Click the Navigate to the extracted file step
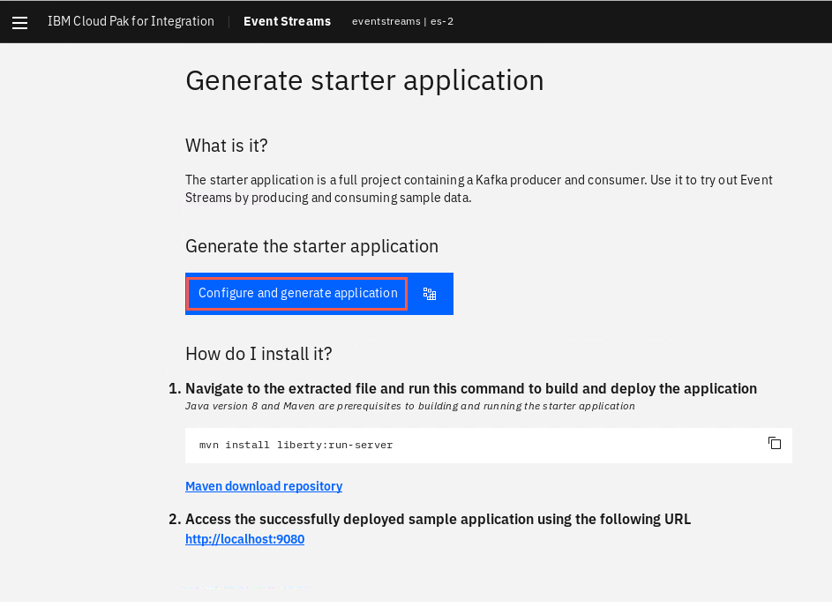Viewport: 832px width, 615px height. coord(471,388)
